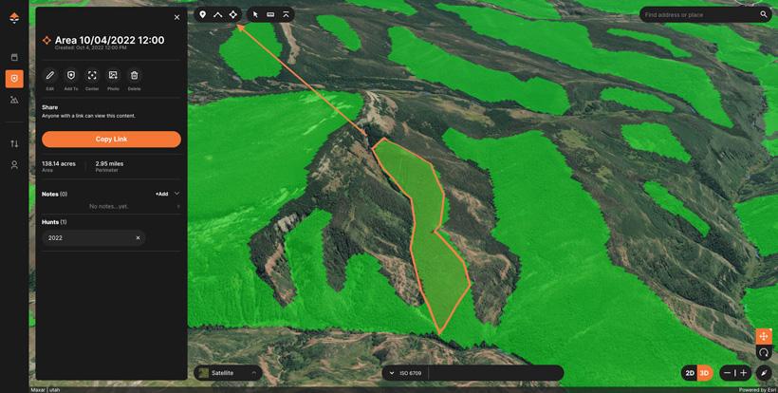Viewport: 778px width, 393px height.
Task: Click the 'Area 10/04/2022 12:00' title
Action: 109,40
